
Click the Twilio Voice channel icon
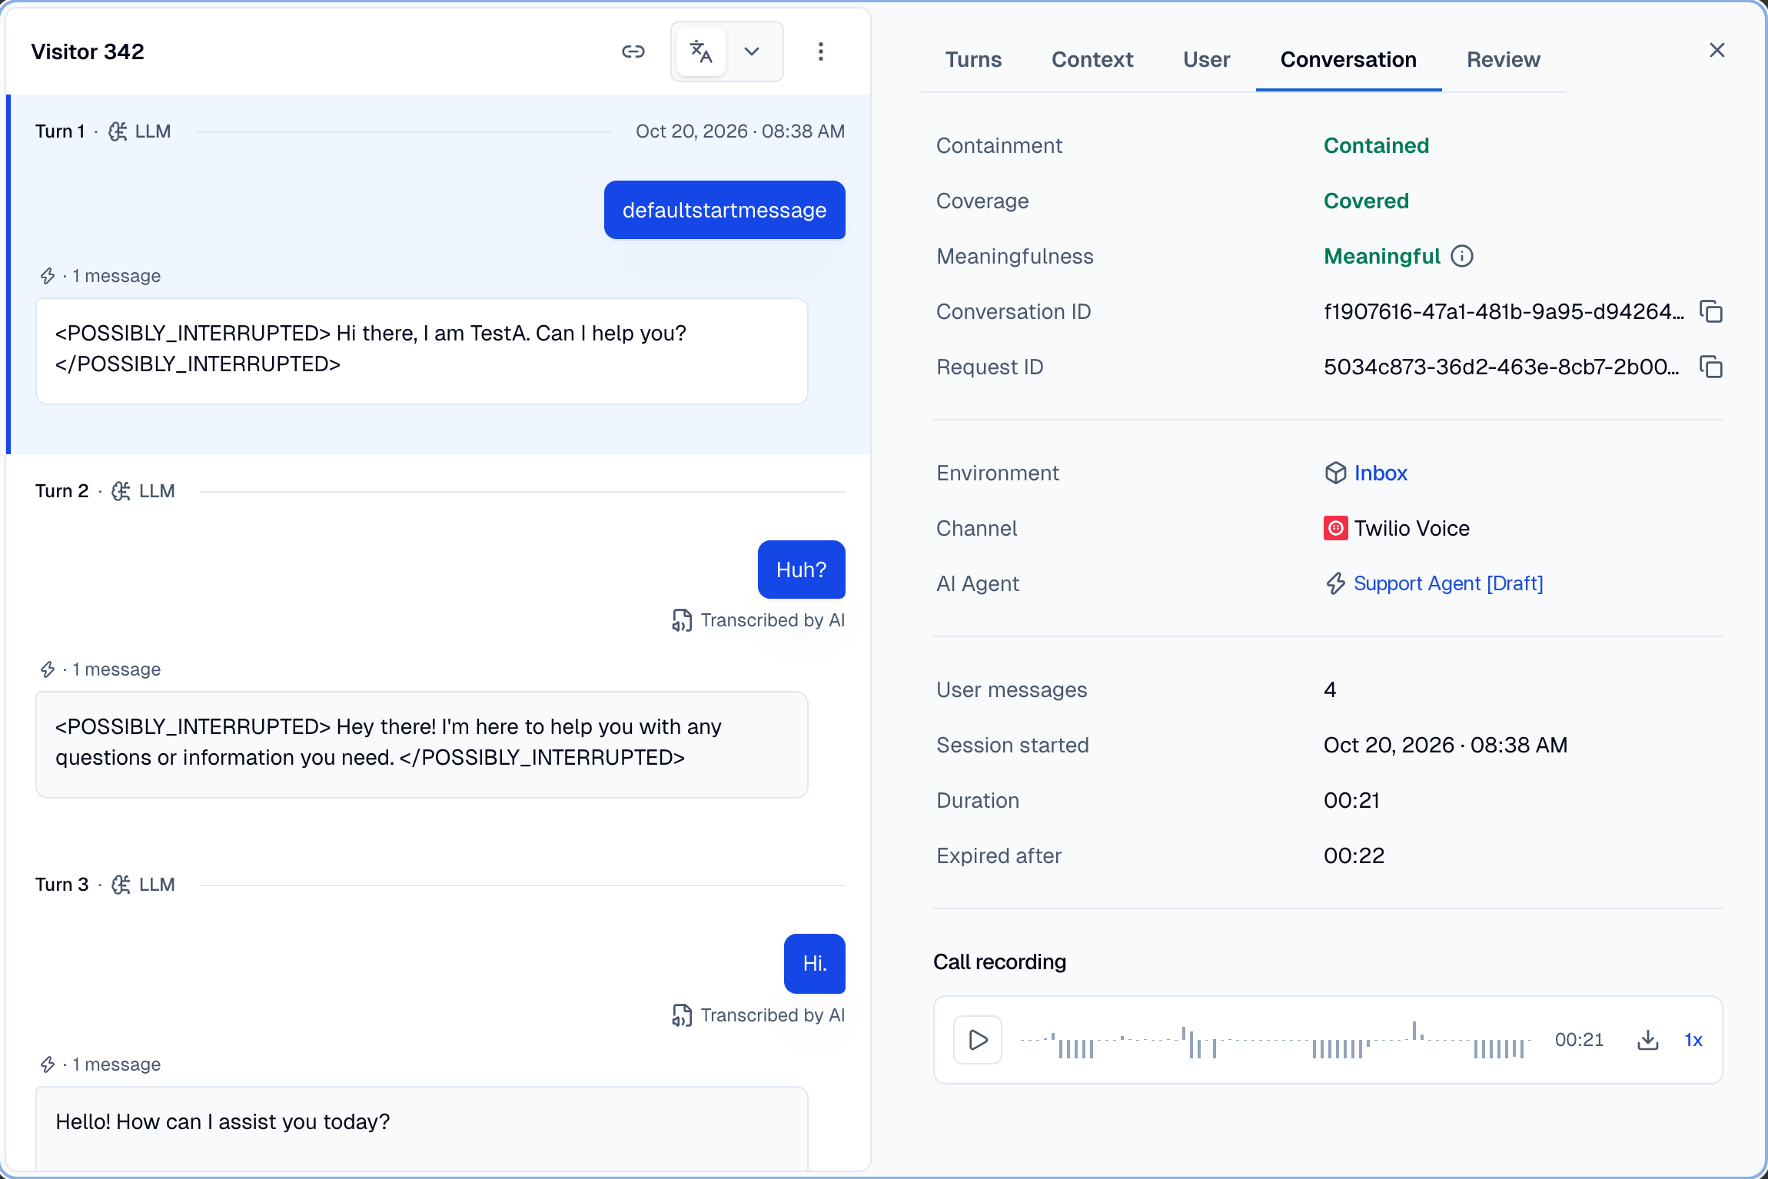coord(1335,528)
